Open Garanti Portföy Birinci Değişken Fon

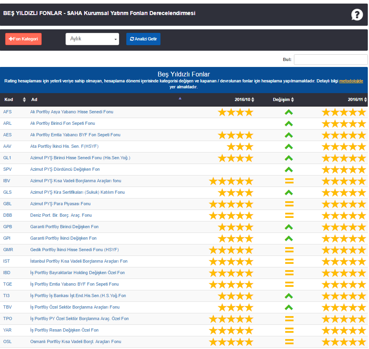point(64,227)
